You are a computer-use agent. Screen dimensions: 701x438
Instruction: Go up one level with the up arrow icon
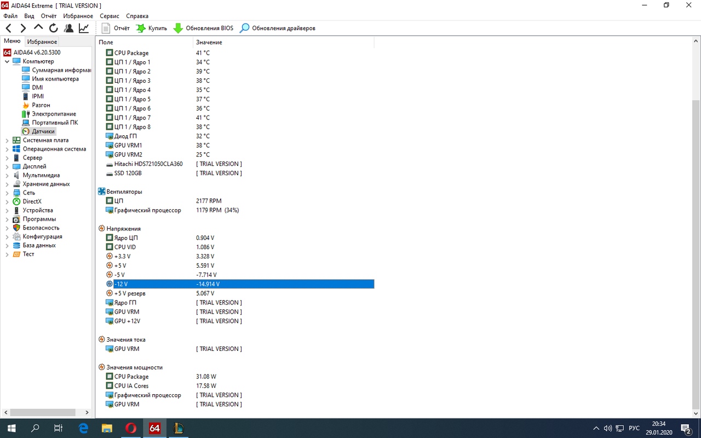coord(38,28)
